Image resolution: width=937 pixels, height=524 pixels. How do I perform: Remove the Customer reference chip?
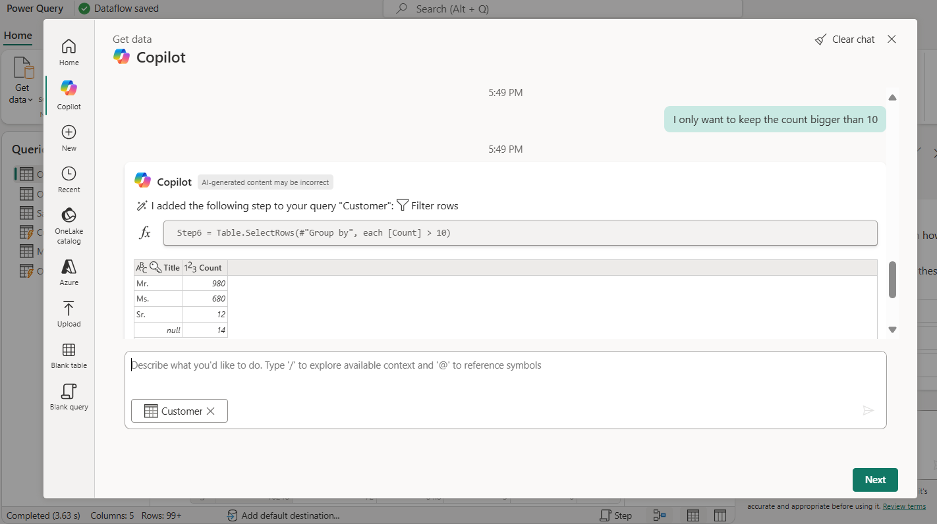(x=211, y=411)
